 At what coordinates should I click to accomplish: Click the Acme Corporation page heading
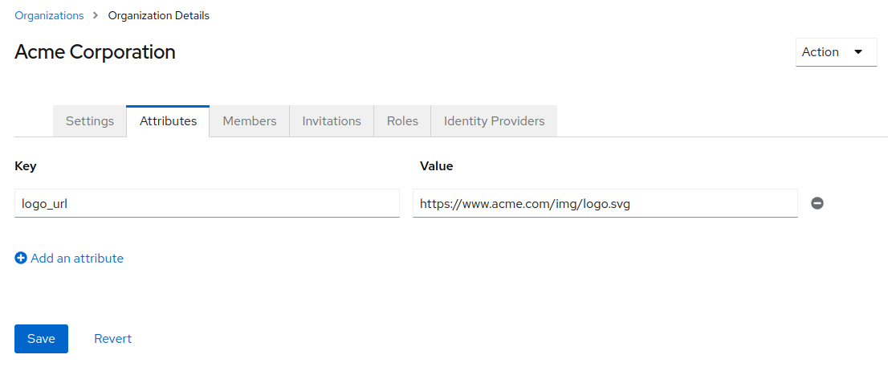pyautogui.click(x=95, y=52)
